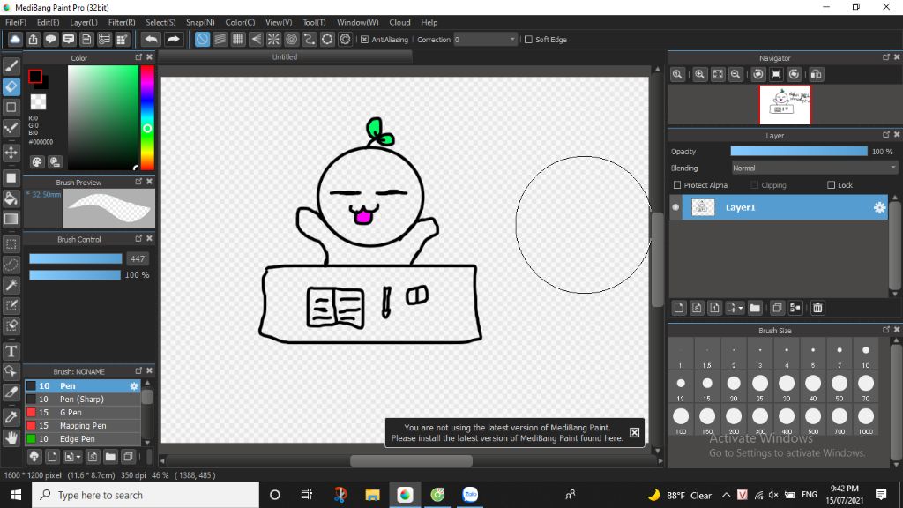Image resolution: width=903 pixels, height=508 pixels.
Task: Click the Redo arrow
Action: 173,39
